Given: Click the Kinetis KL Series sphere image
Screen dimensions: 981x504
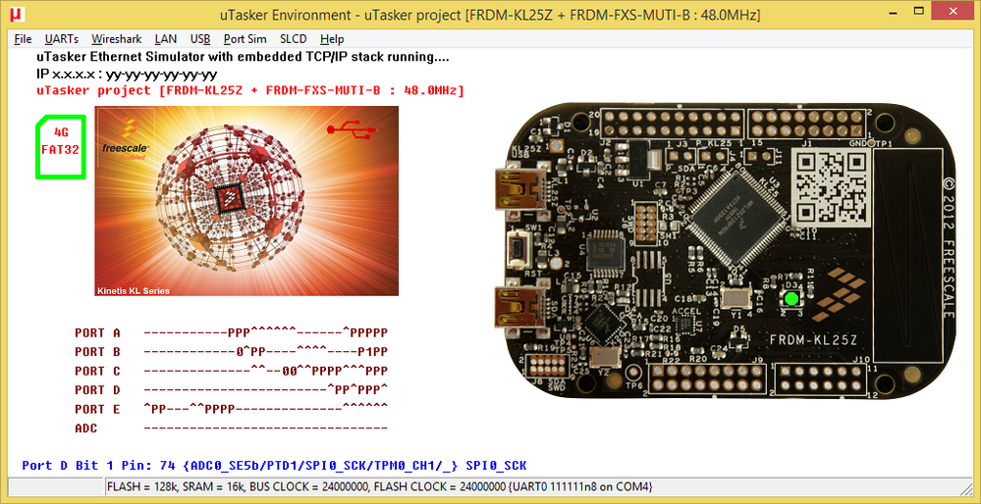Looking at the screenshot, I should point(246,200).
